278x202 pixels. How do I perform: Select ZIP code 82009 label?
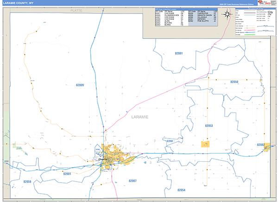[x=80, y=85]
